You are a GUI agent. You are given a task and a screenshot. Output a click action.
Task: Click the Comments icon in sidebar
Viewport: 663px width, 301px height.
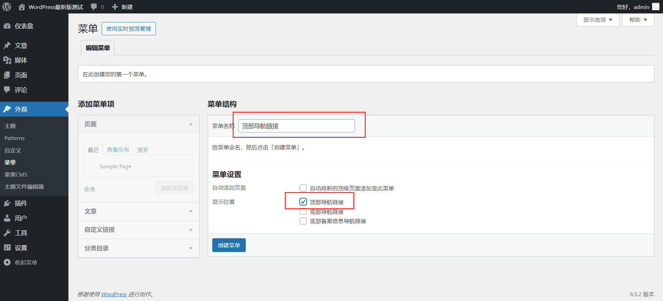coord(7,90)
